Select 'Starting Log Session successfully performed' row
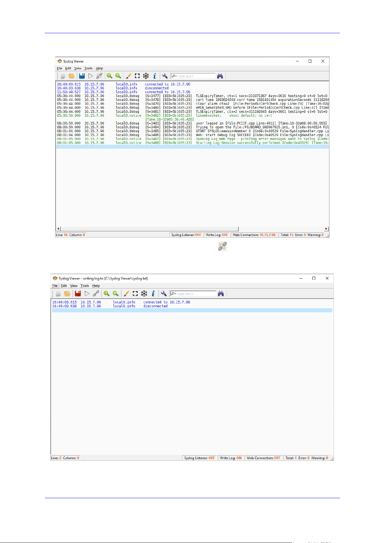 pos(192,143)
